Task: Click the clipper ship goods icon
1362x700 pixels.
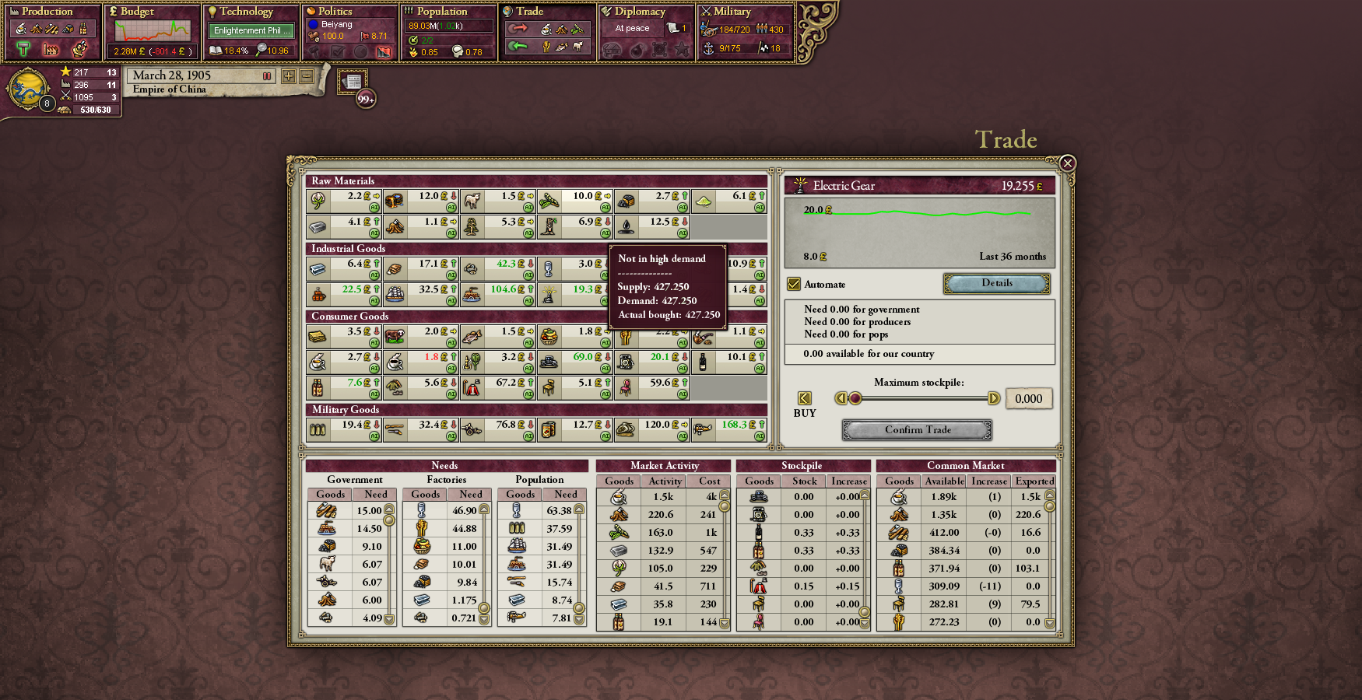Action: tap(395, 295)
